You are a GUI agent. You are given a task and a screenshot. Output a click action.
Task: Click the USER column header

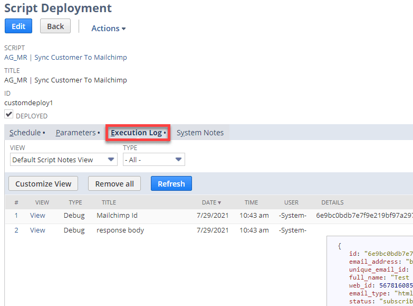tap(291, 202)
